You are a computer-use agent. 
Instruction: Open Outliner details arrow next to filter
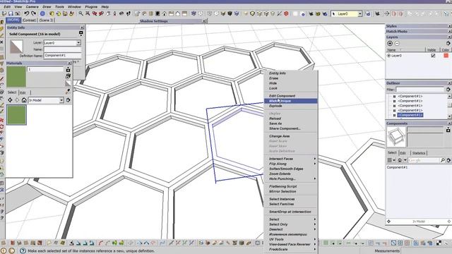(x=448, y=90)
